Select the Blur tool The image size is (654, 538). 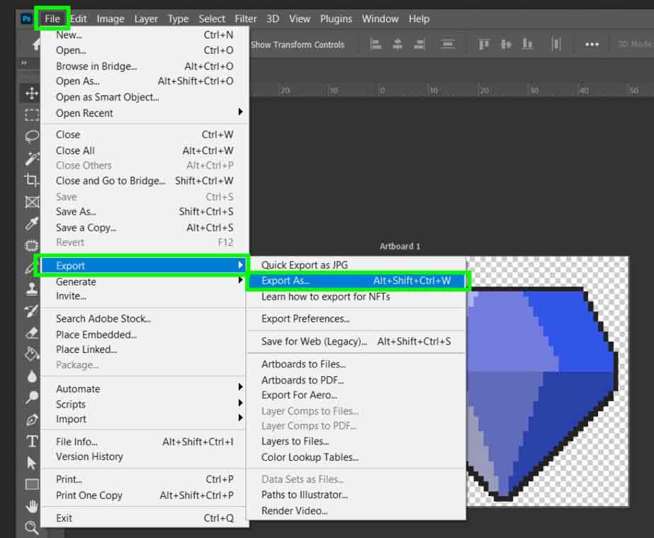pyautogui.click(x=32, y=376)
